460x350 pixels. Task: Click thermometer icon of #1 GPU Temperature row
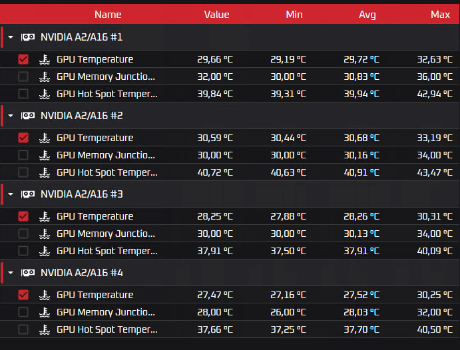45,59
